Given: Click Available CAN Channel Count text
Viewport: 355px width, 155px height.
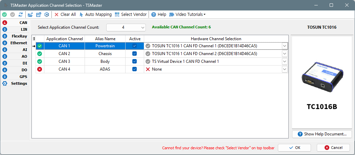Looking at the screenshot, I should [181, 27].
